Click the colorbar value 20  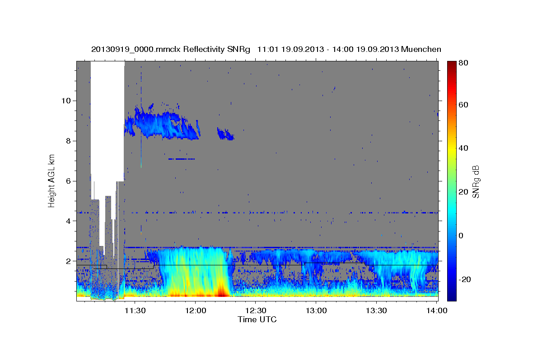(x=463, y=192)
